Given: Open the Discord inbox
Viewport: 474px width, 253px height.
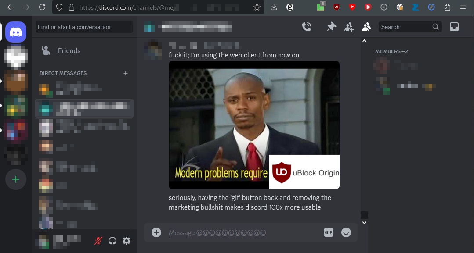Looking at the screenshot, I should click(x=454, y=27).
